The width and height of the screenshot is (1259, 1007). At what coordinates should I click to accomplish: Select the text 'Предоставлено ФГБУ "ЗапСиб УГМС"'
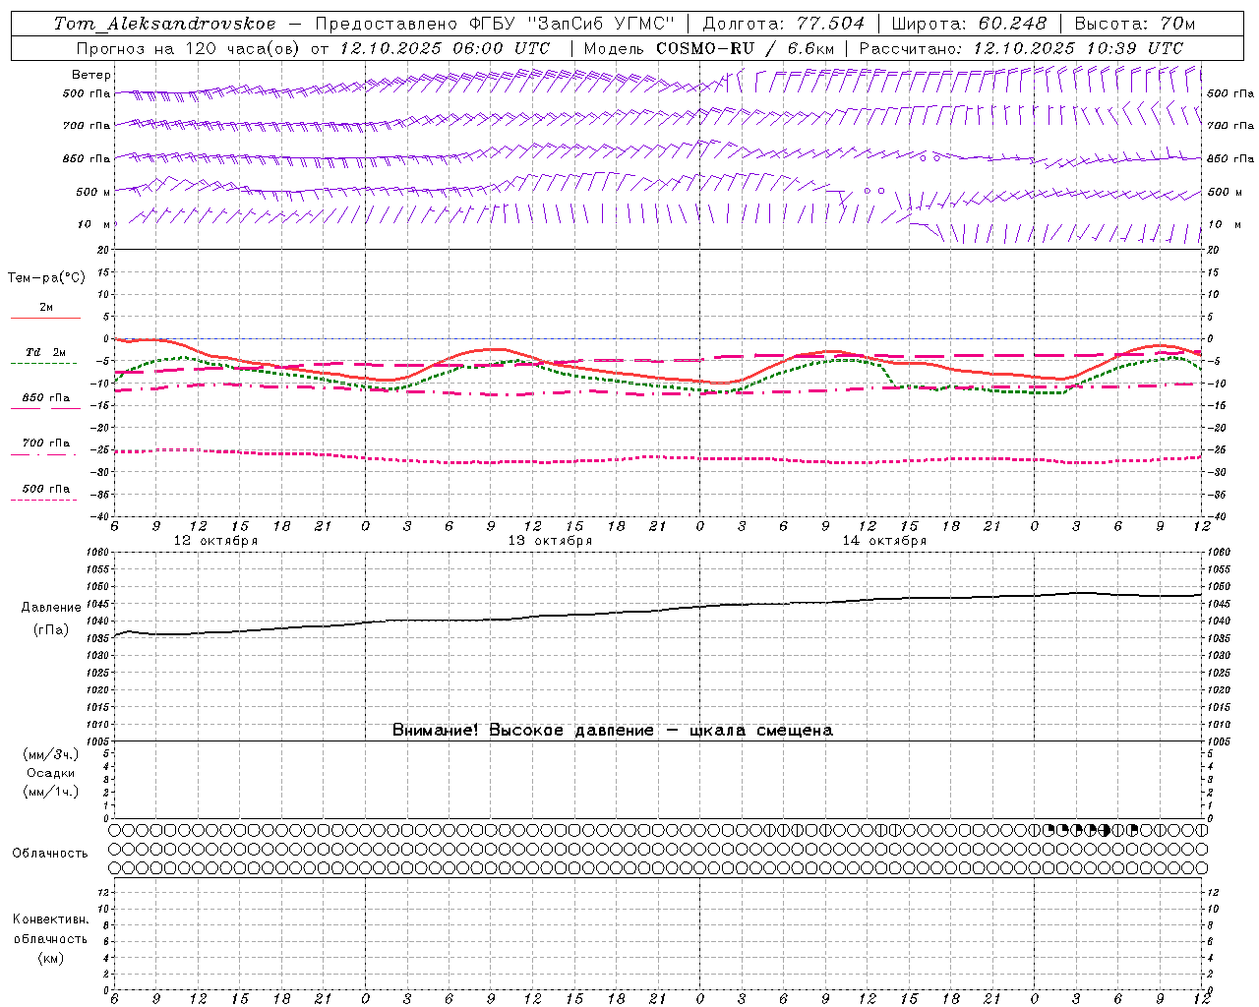click(495, 24)
